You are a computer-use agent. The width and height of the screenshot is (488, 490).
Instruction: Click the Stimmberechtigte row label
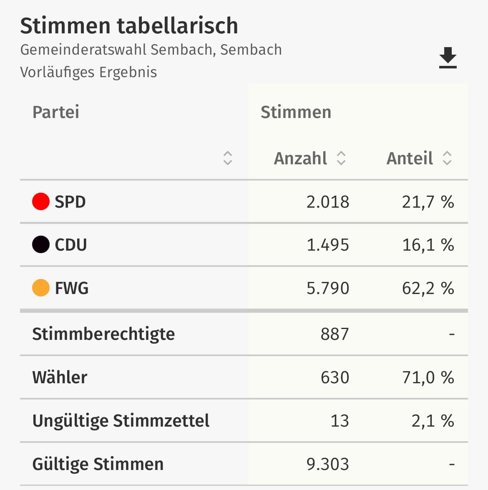click(x=103, y=334)
